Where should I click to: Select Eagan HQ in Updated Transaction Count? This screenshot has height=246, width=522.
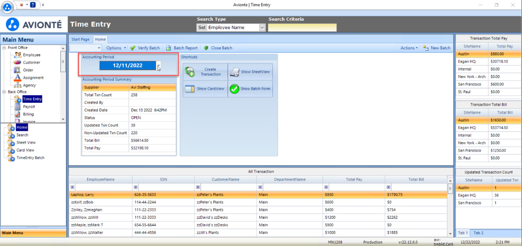(488, 195)
